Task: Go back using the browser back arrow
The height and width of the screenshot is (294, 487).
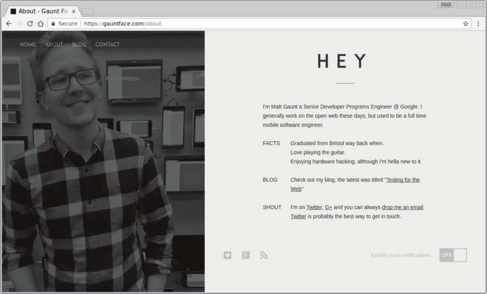Action: point(8,24)
